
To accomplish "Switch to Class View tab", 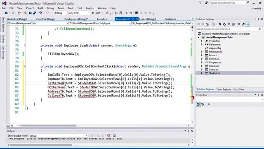I will (238, 89).
